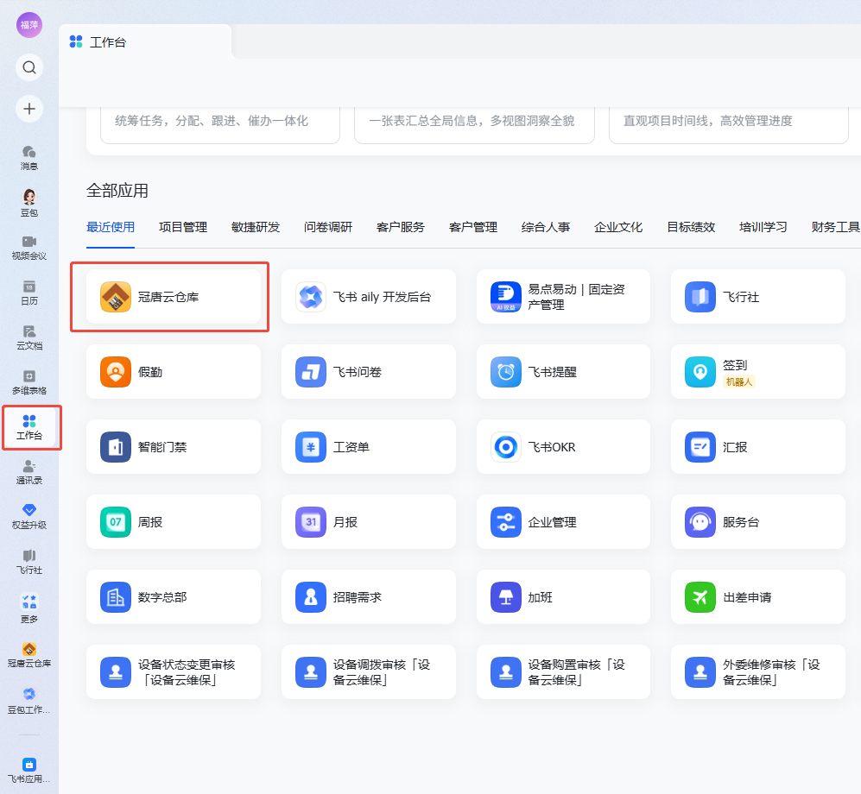Viewport: 861px width, 794px height.
Task: Open the 出差申请 app
Action: pos(757,597)
